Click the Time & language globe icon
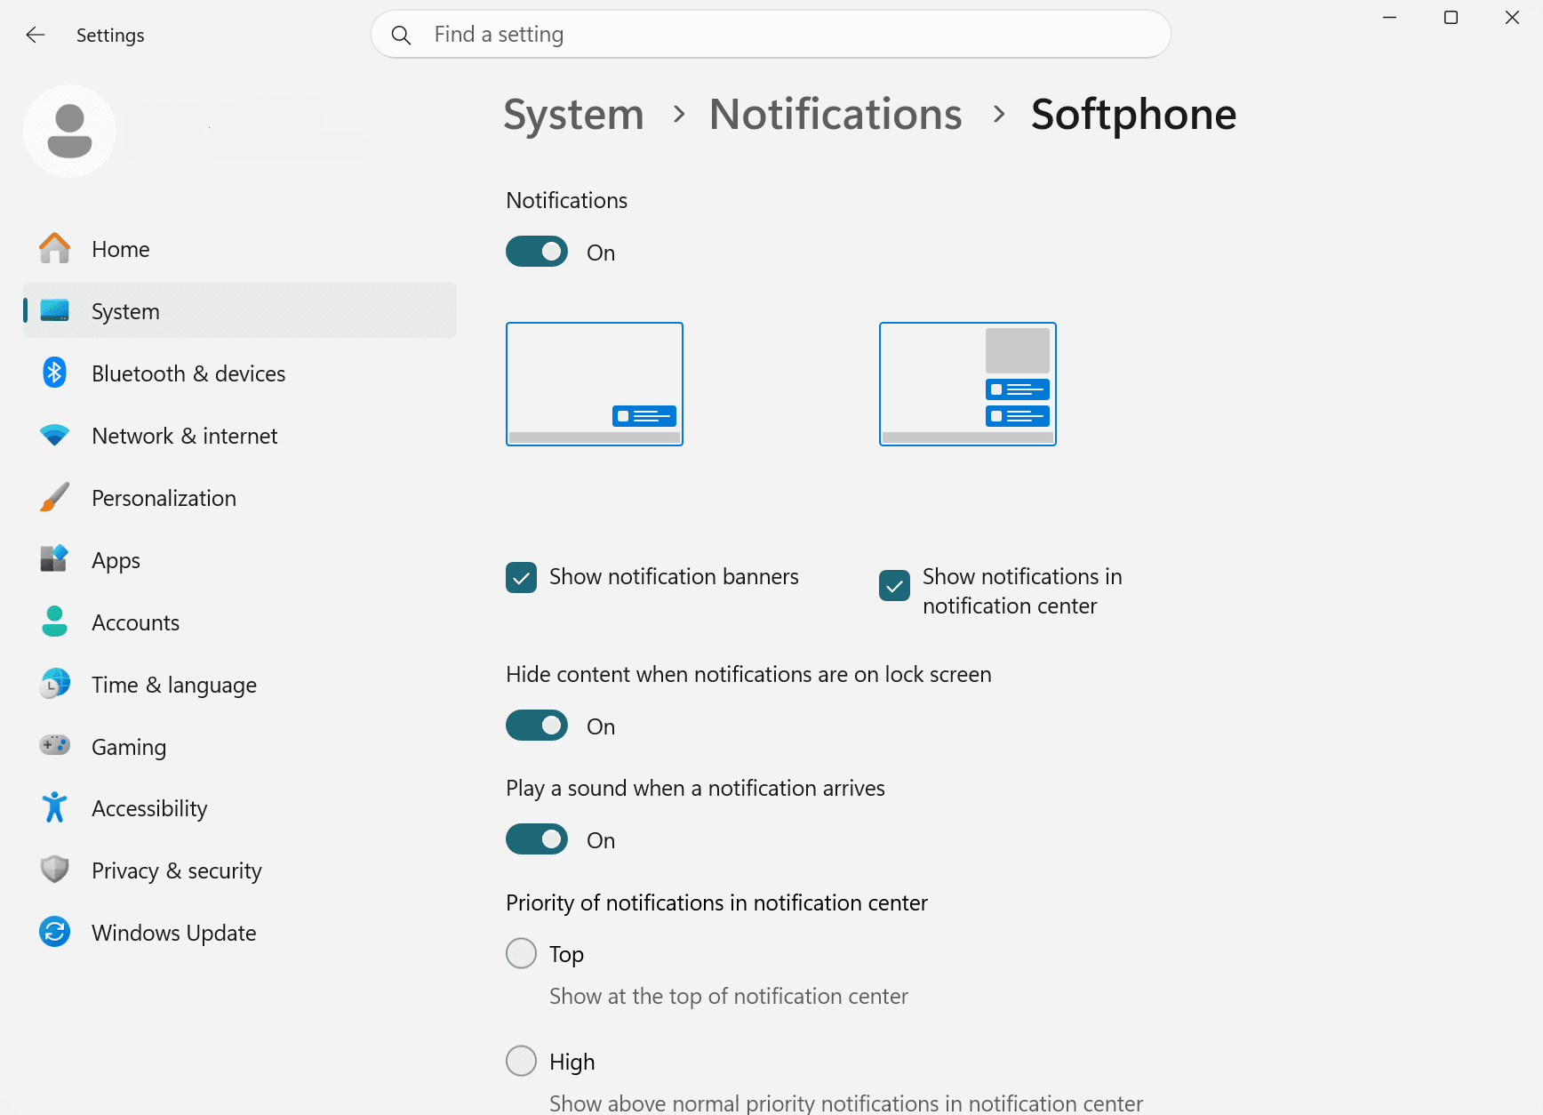The width and height of the screenshot is (1543, 1115). 54,684
